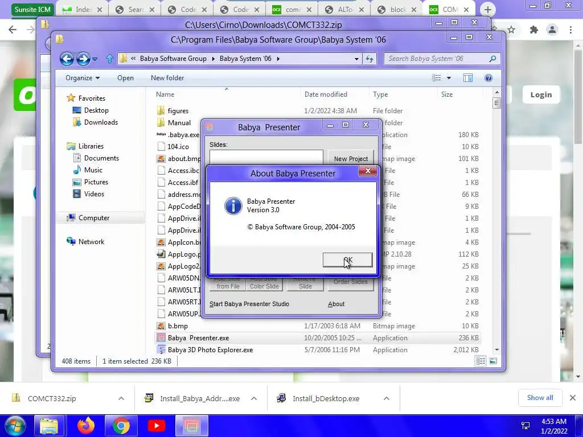The width and height of the screenshot is (583, 437).
Task: Select Network in navigation pane
Action: pyautogui.click(x=91, y=241)
